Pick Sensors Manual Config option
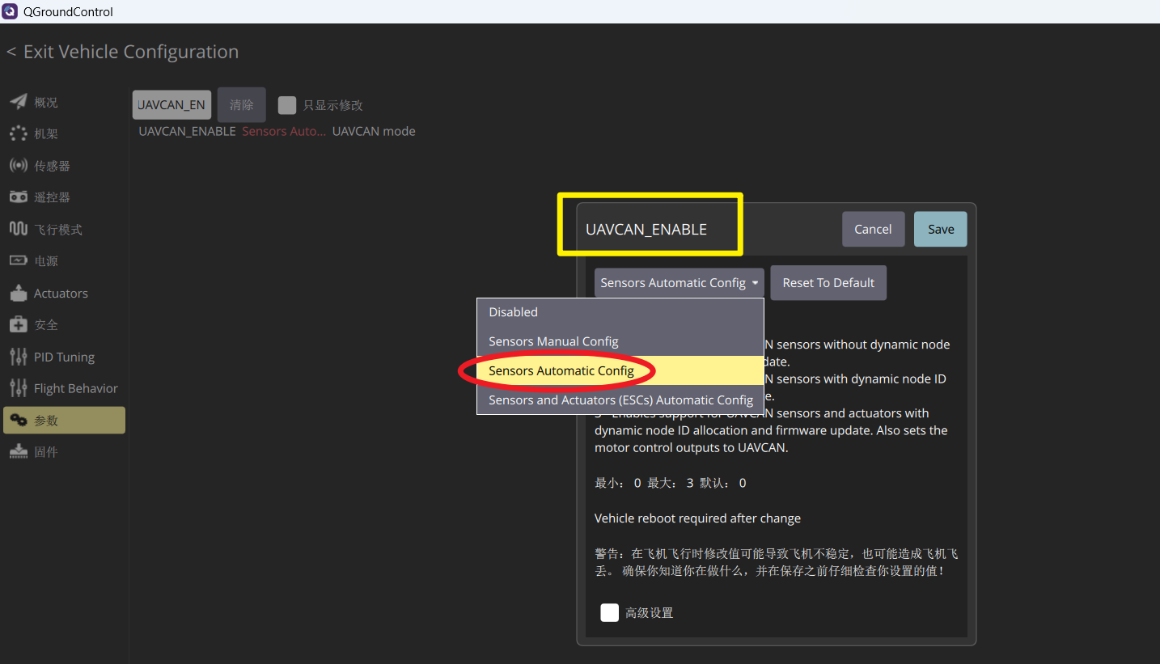 tap(620, 341)
